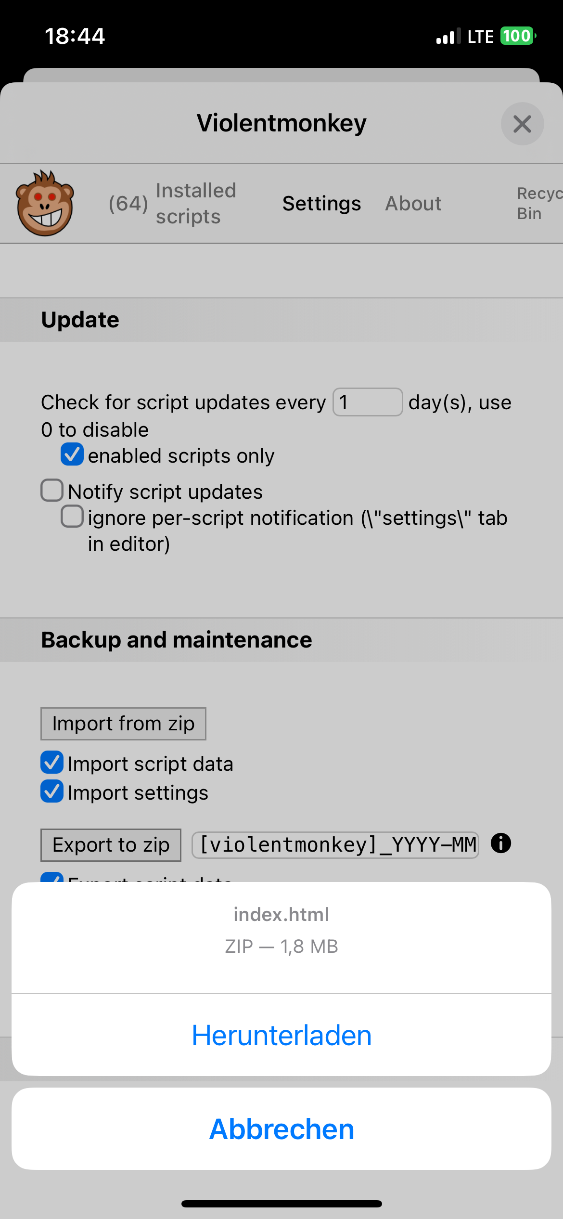Screen dimensions: 563x1219
Task: Tap the Violentmonkey monkey logo
Action: 45,203
